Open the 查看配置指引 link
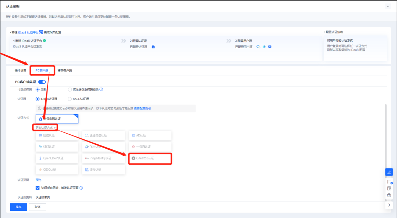Viewport: 397px width, 218px height. pos(143,108)
